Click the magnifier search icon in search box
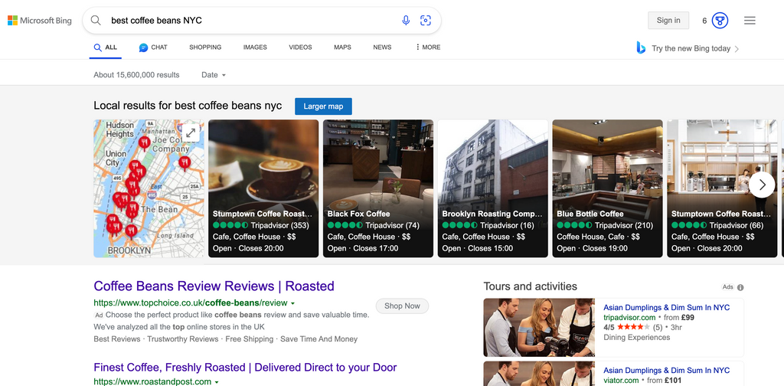The width and height of the screenshot is (784, 386). 96,21
